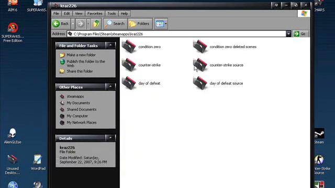Click the steamapps folder icon in Other Places
The height and width of the screenshot is (188, 335).
(x=62, y=97)
